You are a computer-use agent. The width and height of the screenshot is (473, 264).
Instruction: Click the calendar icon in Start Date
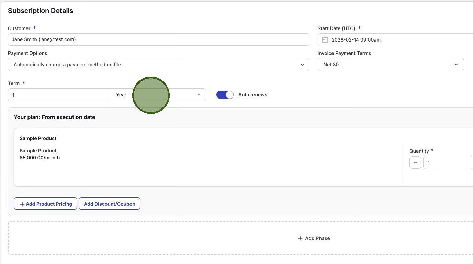(325, 40)
